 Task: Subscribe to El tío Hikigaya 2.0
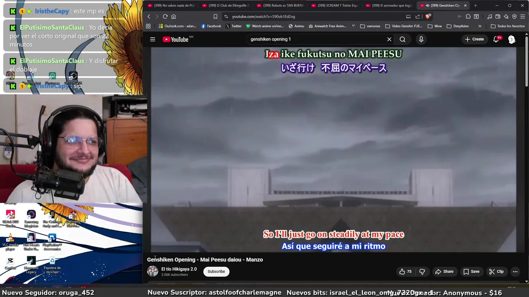point(216,271)
